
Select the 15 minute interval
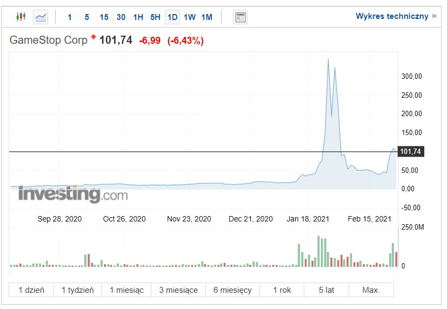click(x=104, y=17)
